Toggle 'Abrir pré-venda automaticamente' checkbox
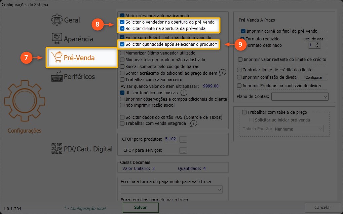343x214 pixels. [x=123, y=15]
